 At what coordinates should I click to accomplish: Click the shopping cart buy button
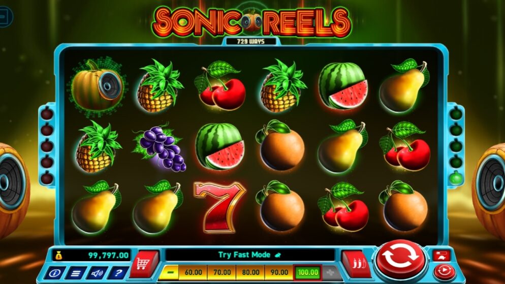point(144,264)
